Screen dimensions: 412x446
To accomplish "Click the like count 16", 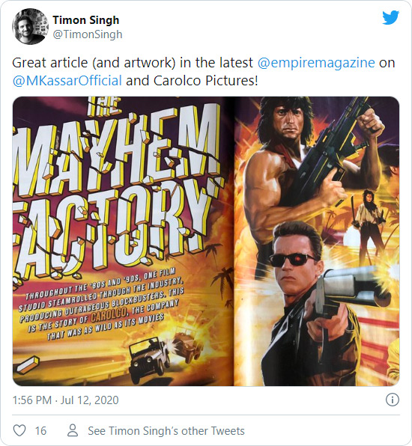I will (x=40, y=430).
